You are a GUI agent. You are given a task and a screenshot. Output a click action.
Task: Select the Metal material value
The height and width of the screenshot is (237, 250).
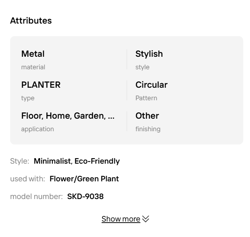click(x=33, y=54)
